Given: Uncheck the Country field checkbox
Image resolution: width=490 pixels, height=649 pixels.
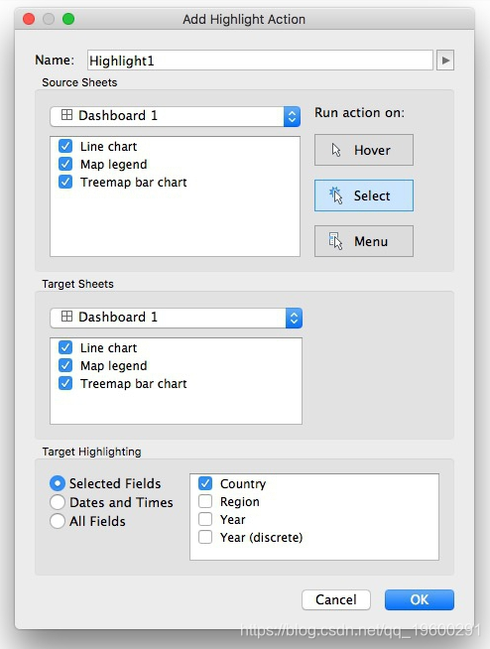Looking at the screenshot, I should [205, 483].
